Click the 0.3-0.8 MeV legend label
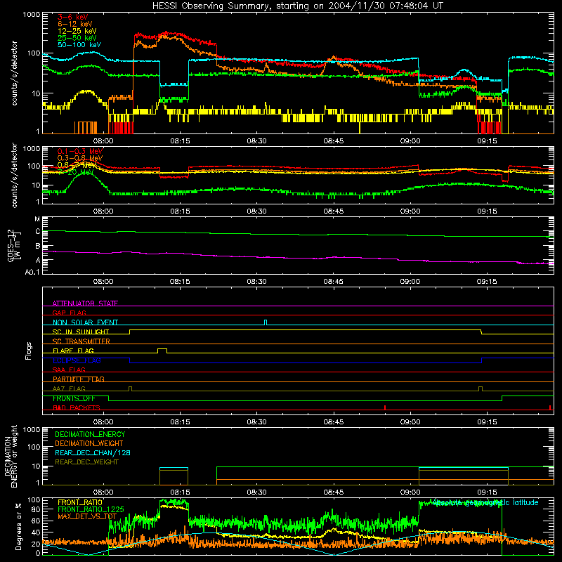 pyautogui.click(x=80, y=158)
